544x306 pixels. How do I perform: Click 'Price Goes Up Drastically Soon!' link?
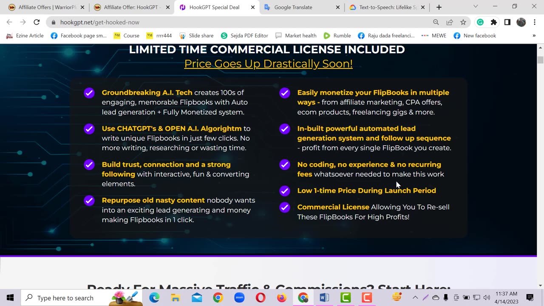pyautogui.click(x=268, y=64)
